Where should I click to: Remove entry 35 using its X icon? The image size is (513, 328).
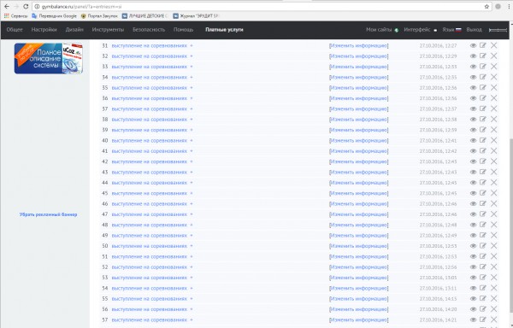[493, 88]
